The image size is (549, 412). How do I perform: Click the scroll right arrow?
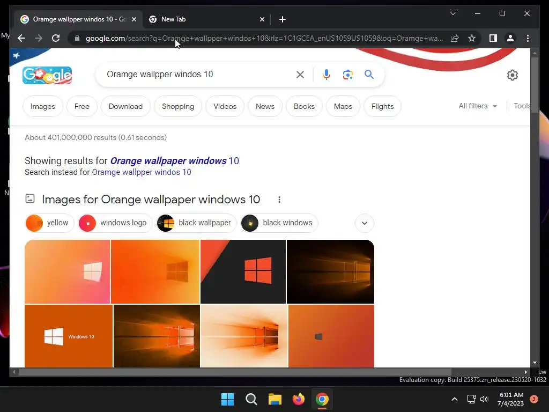[525, 372]
